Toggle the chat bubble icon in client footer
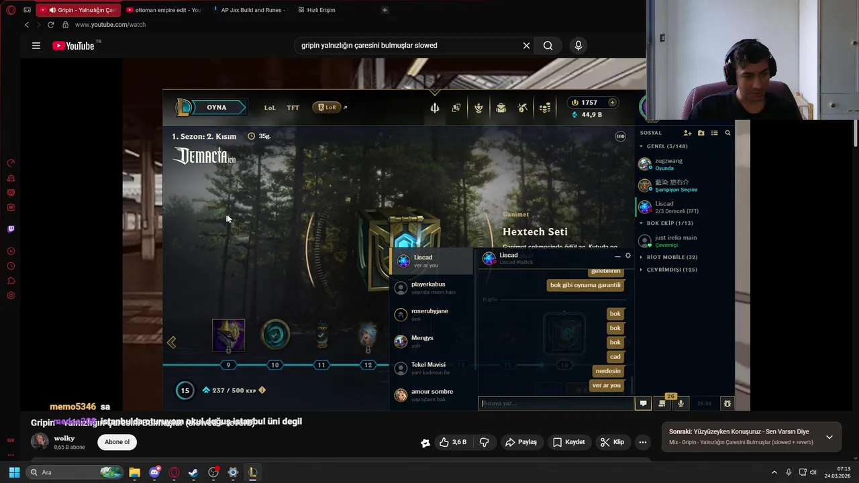This screenshot has width=859, height=483. (643, 403)
